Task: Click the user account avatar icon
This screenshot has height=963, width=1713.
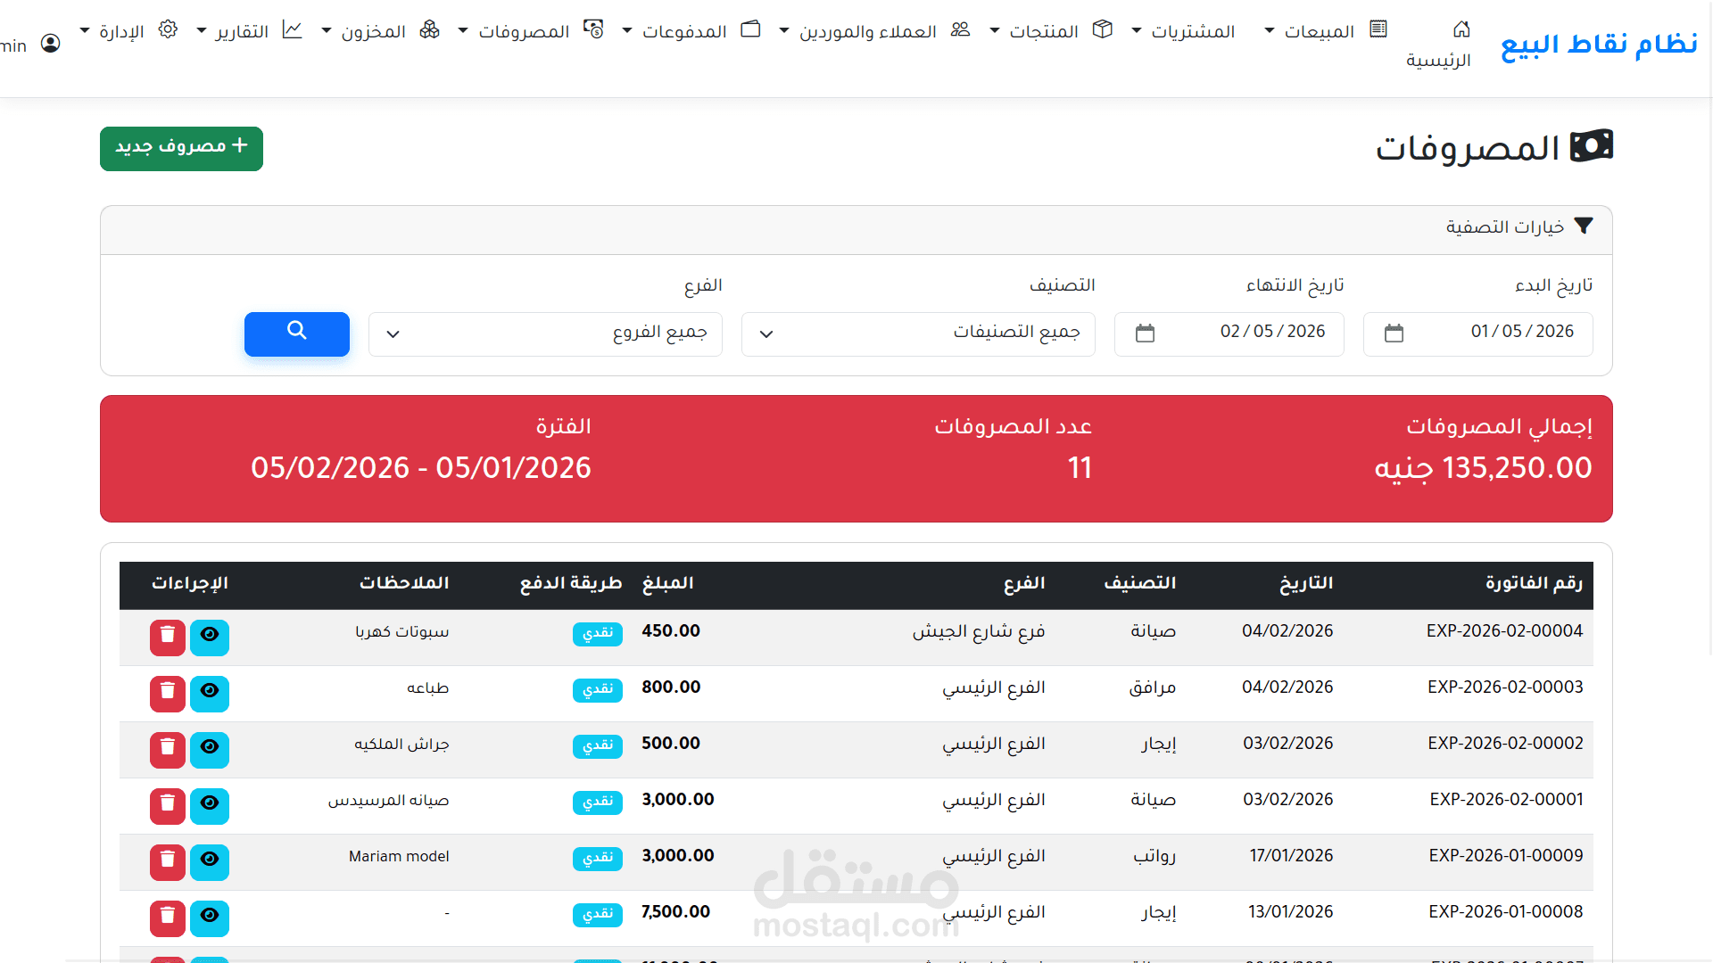Action: tap(51, 44)
